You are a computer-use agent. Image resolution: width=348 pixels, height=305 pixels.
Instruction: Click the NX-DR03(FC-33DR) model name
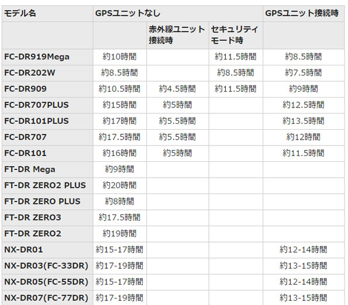(x=46, y=265)
